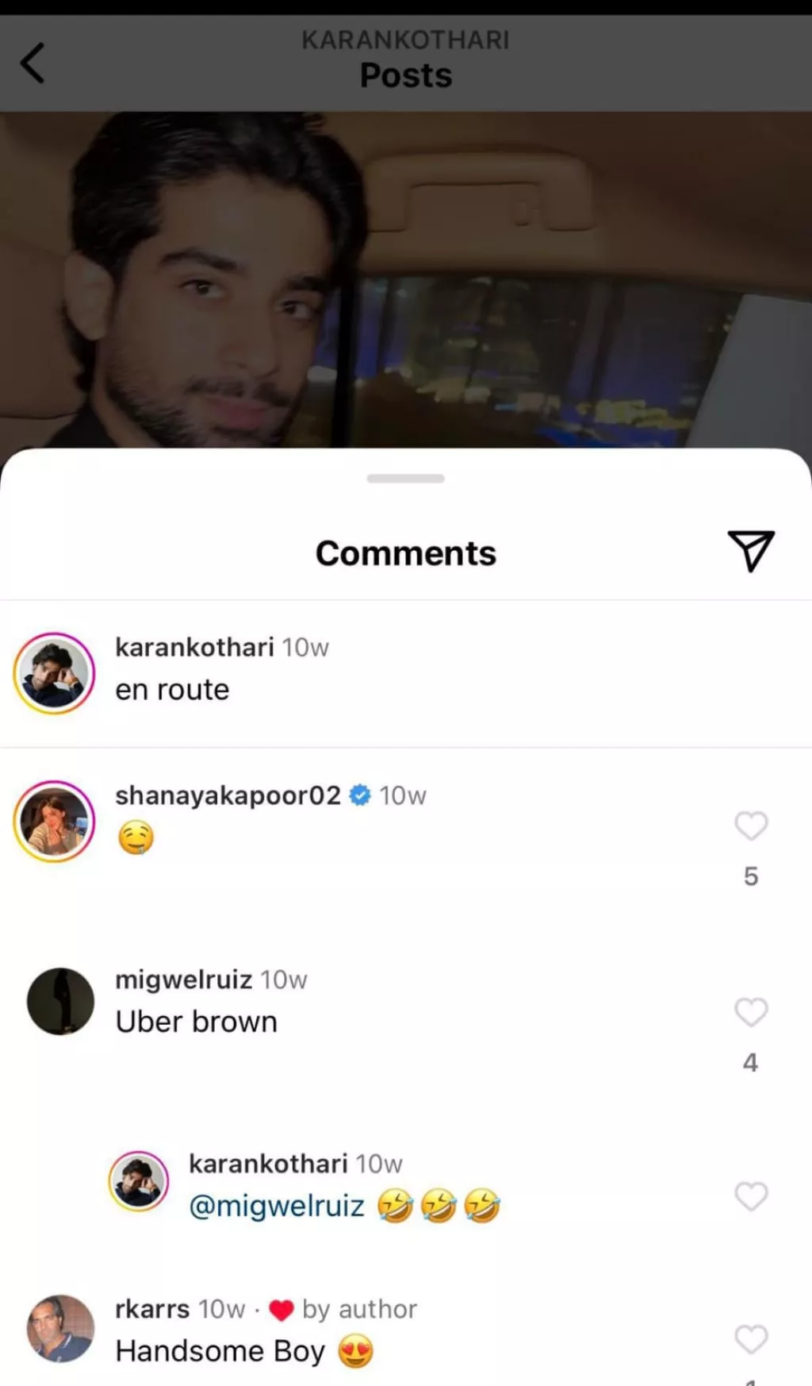The image size is (812, 1386).
Task: Open shanayakapoor02 username link
Action: [x=228, y=795]
